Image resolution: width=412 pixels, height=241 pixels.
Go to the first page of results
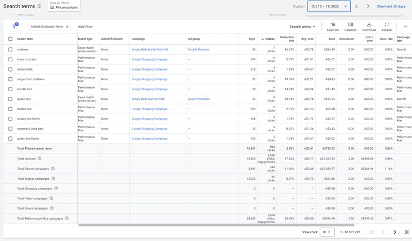click(371, 232)
